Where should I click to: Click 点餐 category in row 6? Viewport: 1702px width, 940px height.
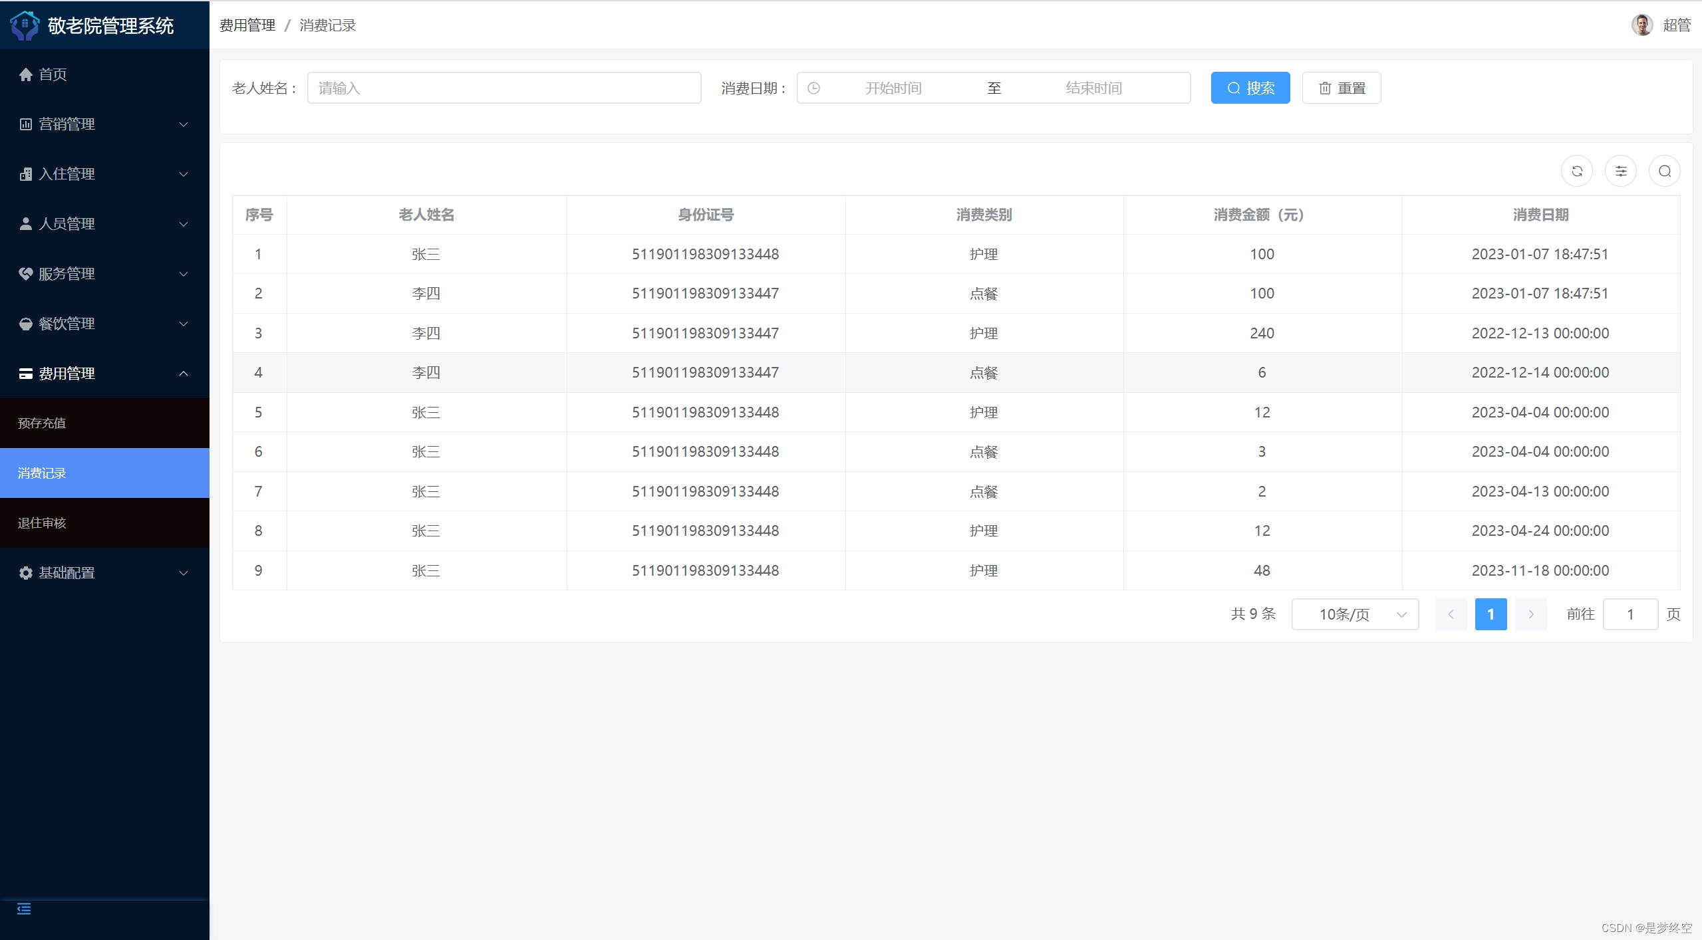tap(984, 452)
